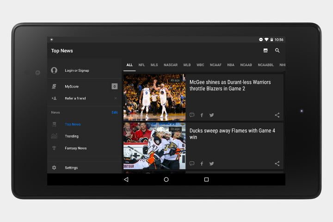This screenshot has width=333, height=222.
Task: Open comments on the Warriors article
Action: 192,115
